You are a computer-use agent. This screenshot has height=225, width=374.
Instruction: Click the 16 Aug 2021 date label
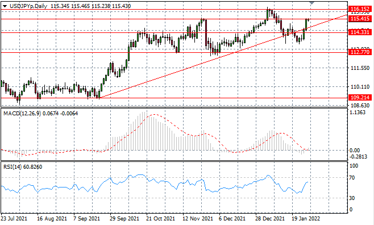[52, 219]
